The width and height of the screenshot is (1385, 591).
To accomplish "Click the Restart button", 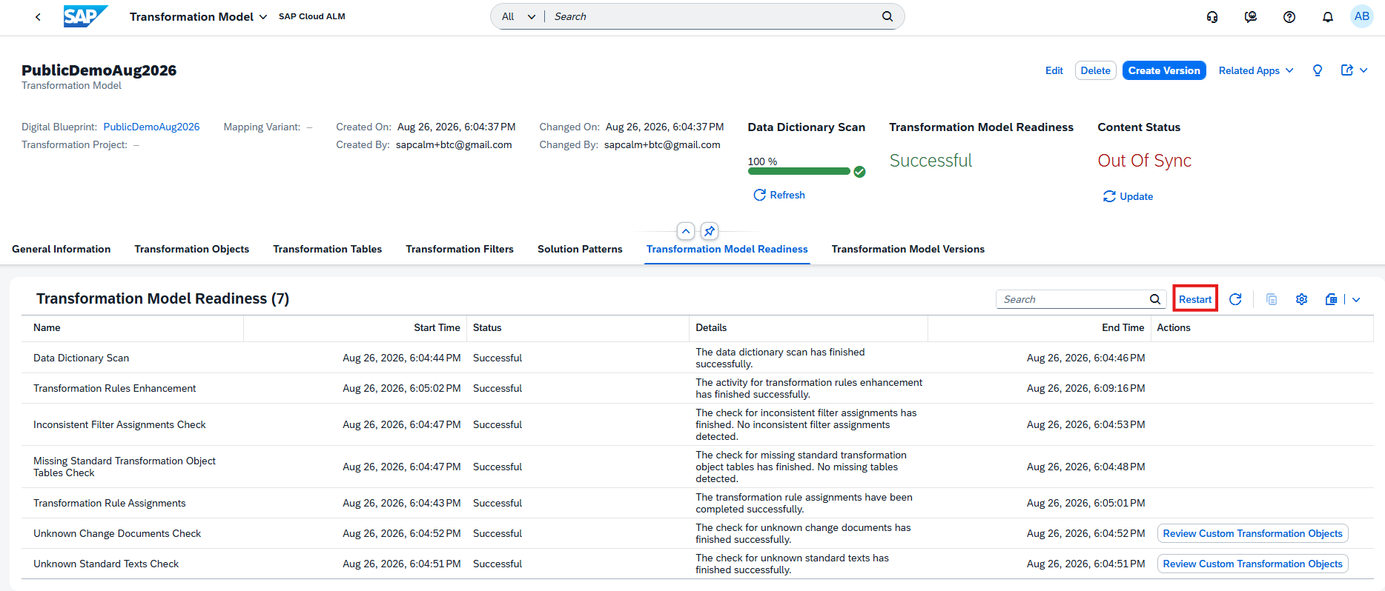I will click(1195, 299).
